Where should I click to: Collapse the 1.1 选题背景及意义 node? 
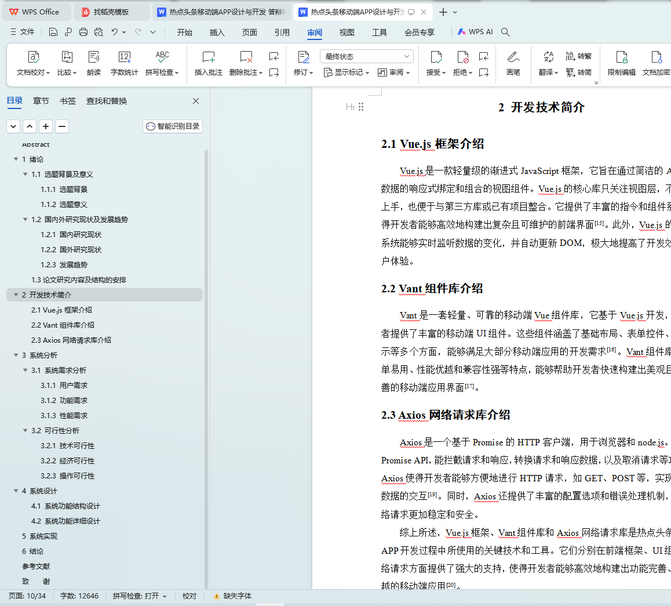click(x=25, y=174)
